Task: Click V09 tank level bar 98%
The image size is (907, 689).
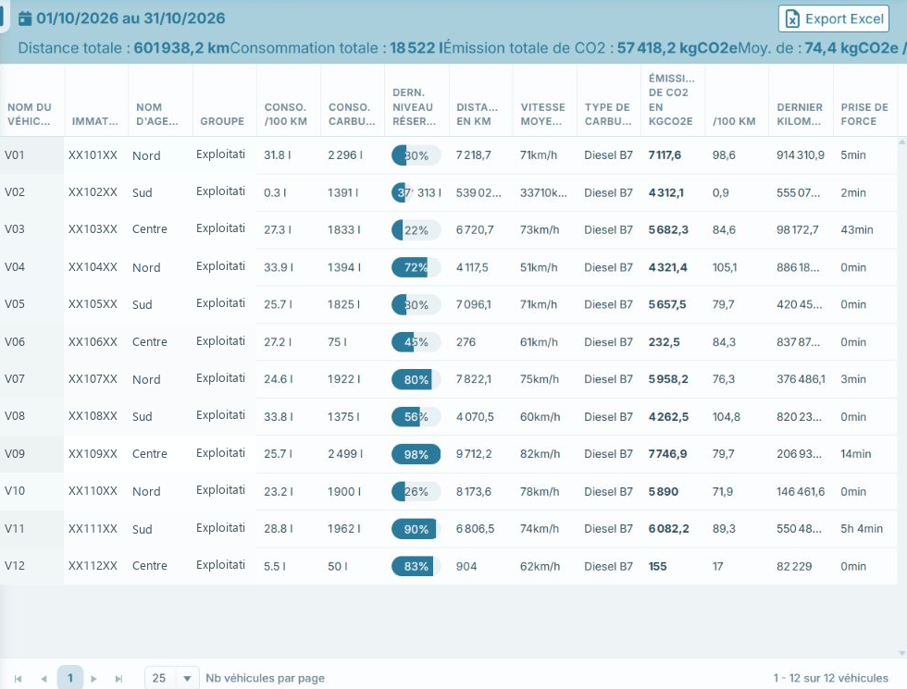Action: (x=416, y=454)
